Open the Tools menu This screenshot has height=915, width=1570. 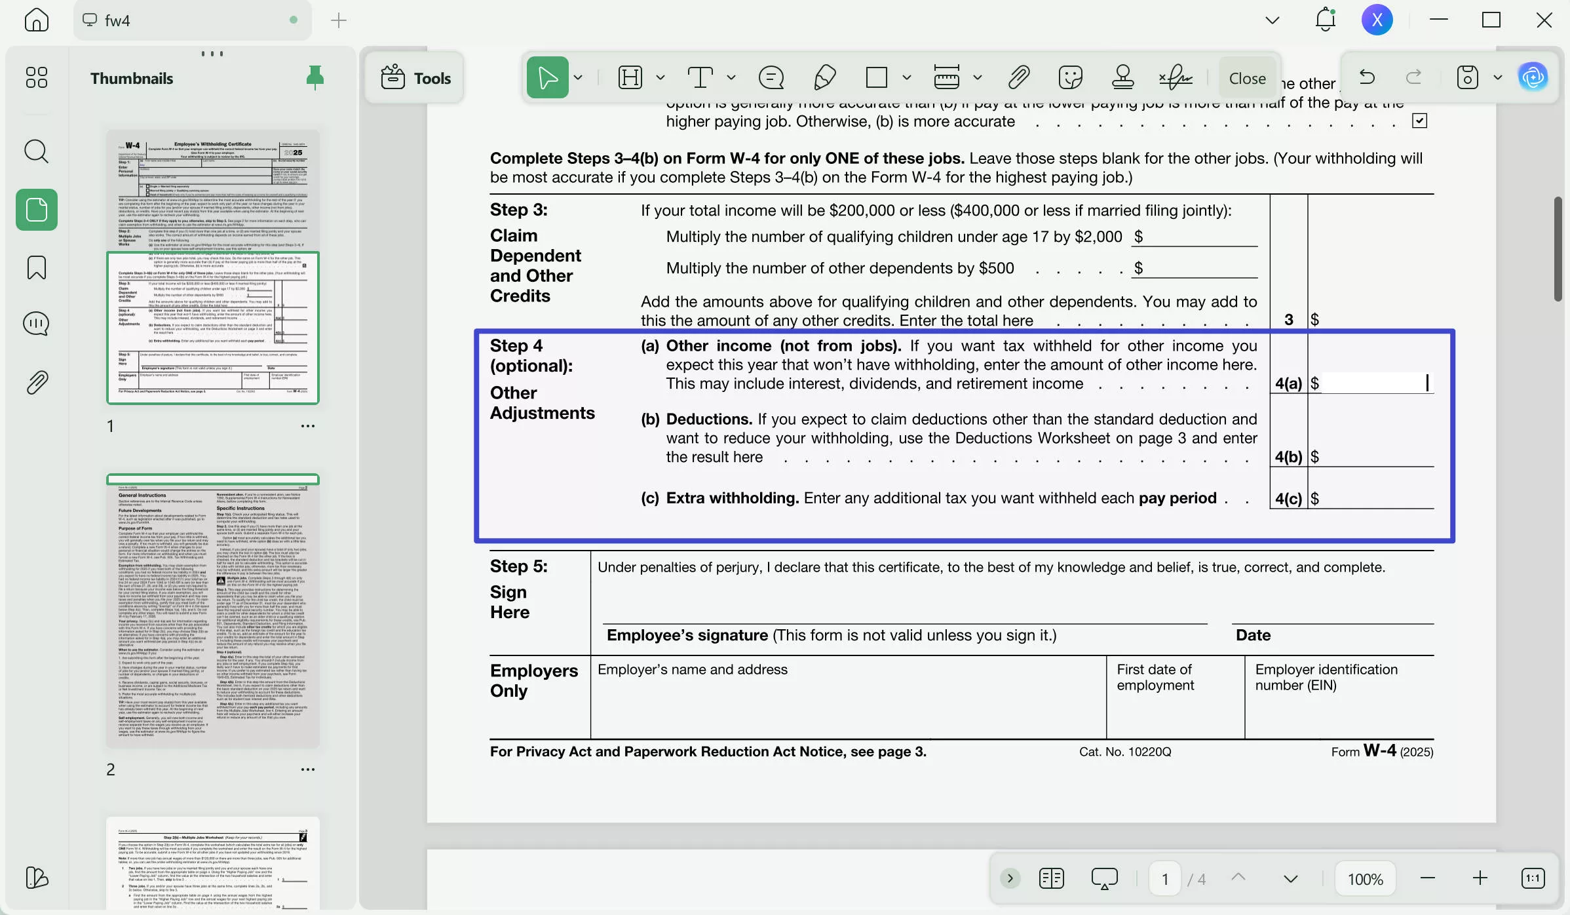click(414, 77)
